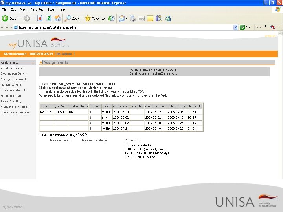This screenshot has height=212, width=283.
Task: Open the Contact us link
Action: 132,141
